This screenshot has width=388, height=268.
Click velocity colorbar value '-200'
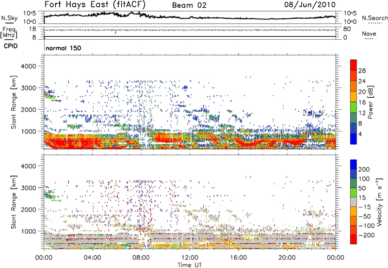pyautogui.click(x=367, y=235)
